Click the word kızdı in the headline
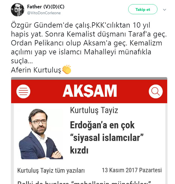 [x=79, y=150]
